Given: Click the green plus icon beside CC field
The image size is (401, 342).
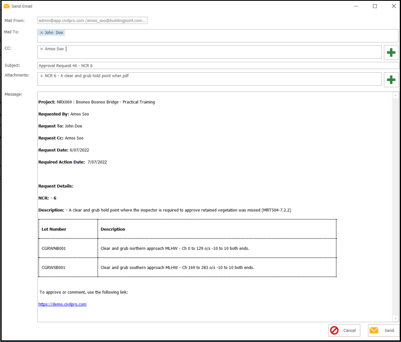Looking at the screenshot, I should click(391, 53).
